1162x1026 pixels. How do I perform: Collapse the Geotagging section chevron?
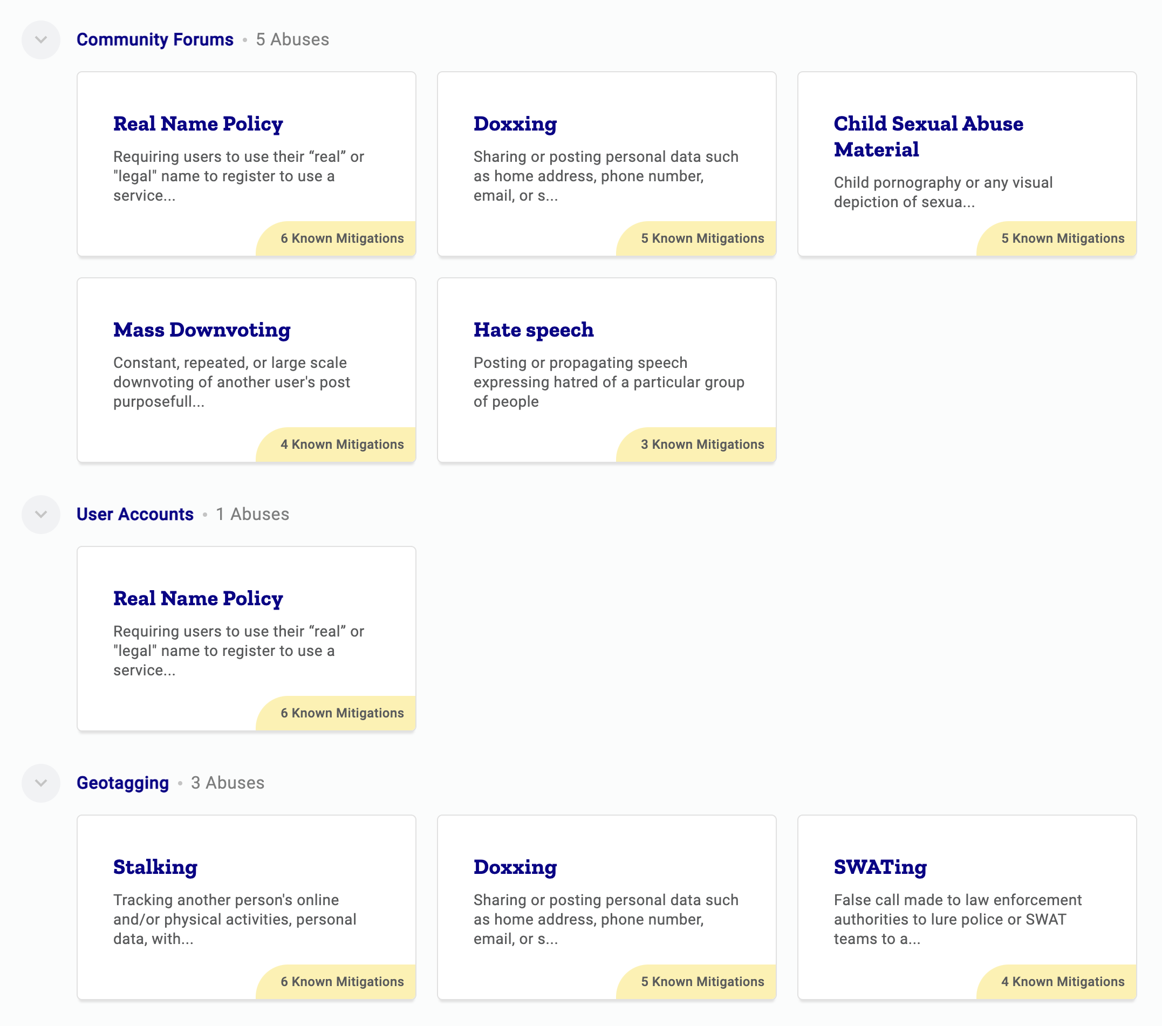click(41, 783)
